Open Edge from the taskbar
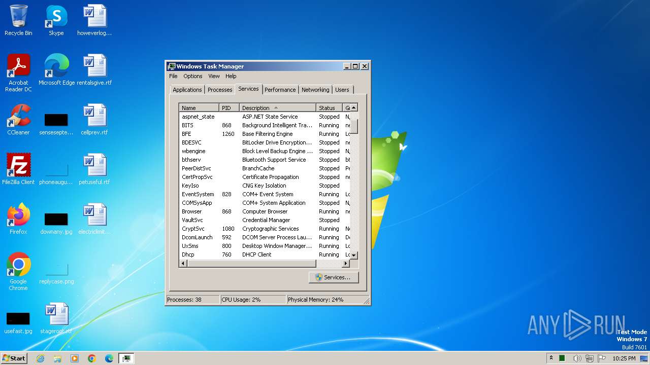Screen dimensions: 650x365 coord(109,358)
